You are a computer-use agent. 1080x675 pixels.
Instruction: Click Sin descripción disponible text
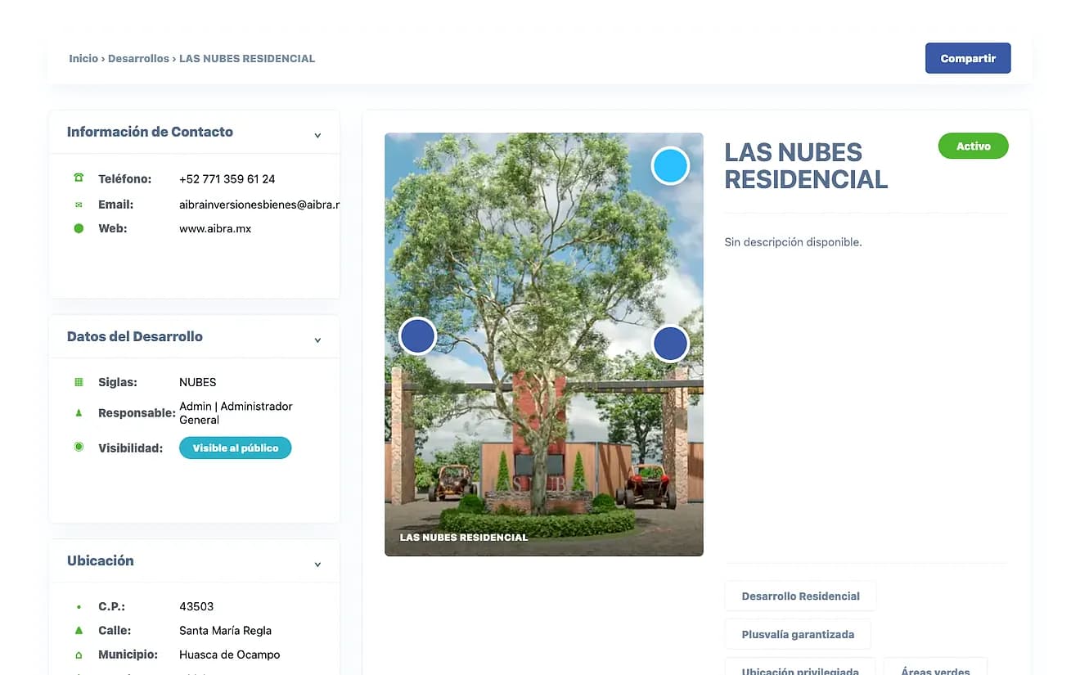(x=793, y=242)
